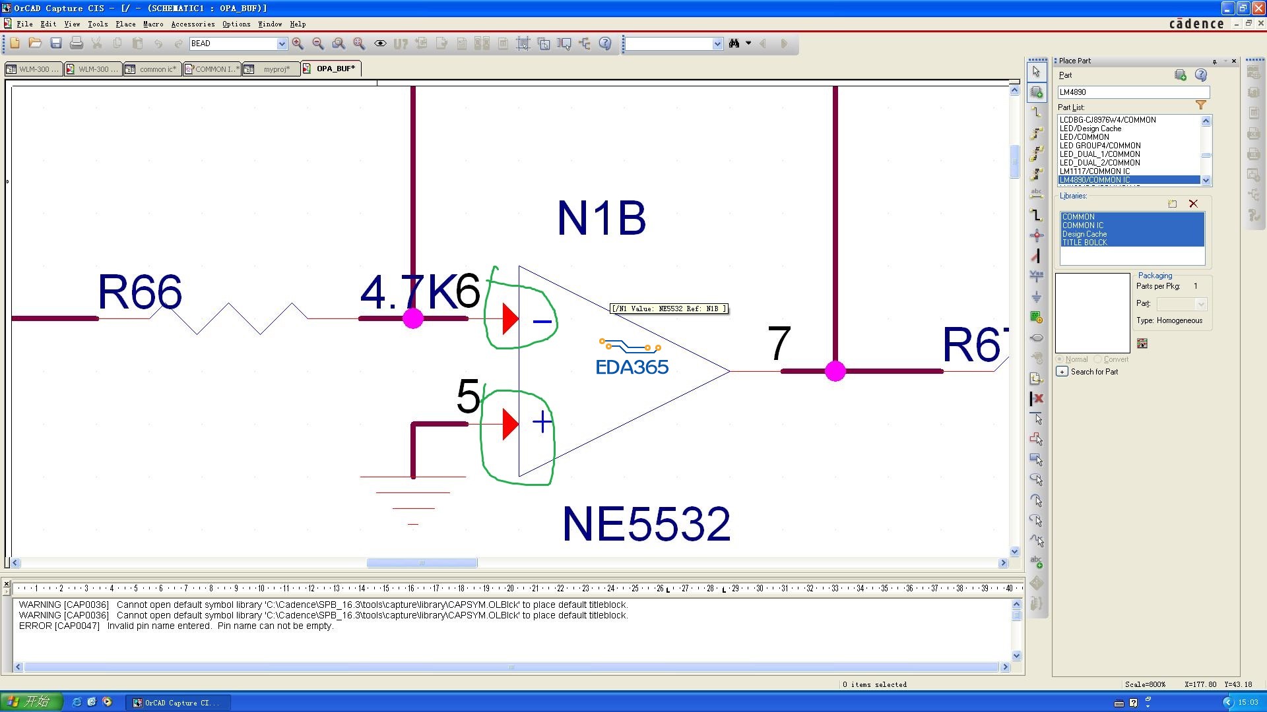Select the Place Junction tool
Screen dimensions: 1267x712
[1037, 235]
